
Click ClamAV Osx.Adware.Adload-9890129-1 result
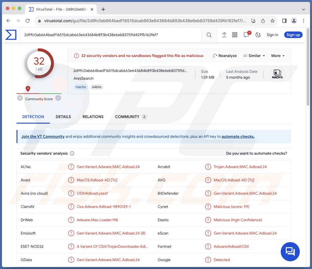[x=103, y=206]
